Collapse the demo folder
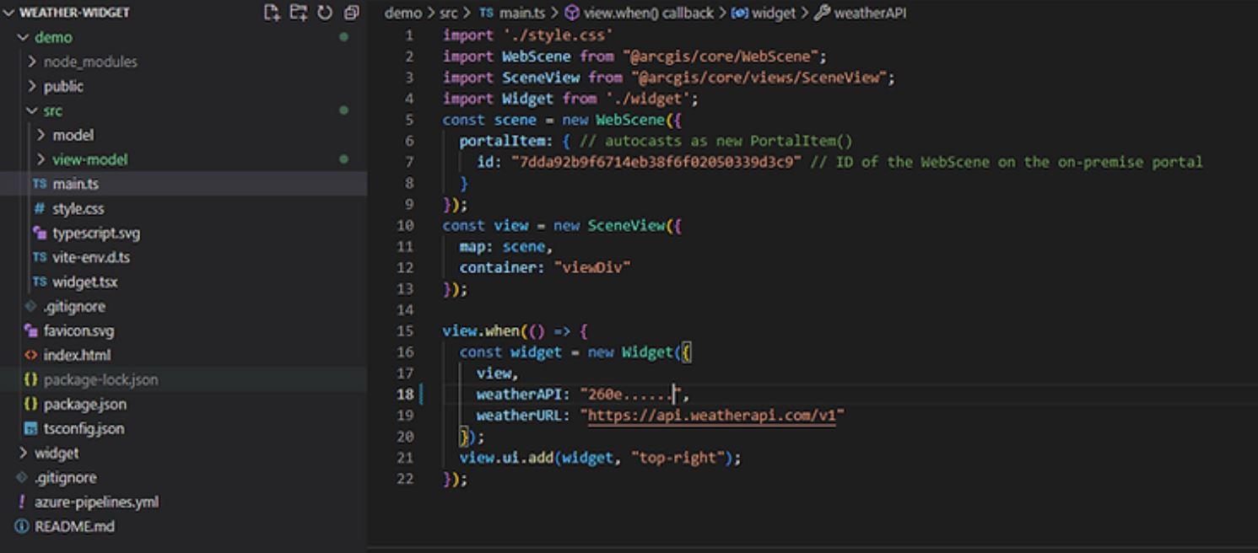The width and height of the screenshot is (1258, 553). tap(54, 37)
